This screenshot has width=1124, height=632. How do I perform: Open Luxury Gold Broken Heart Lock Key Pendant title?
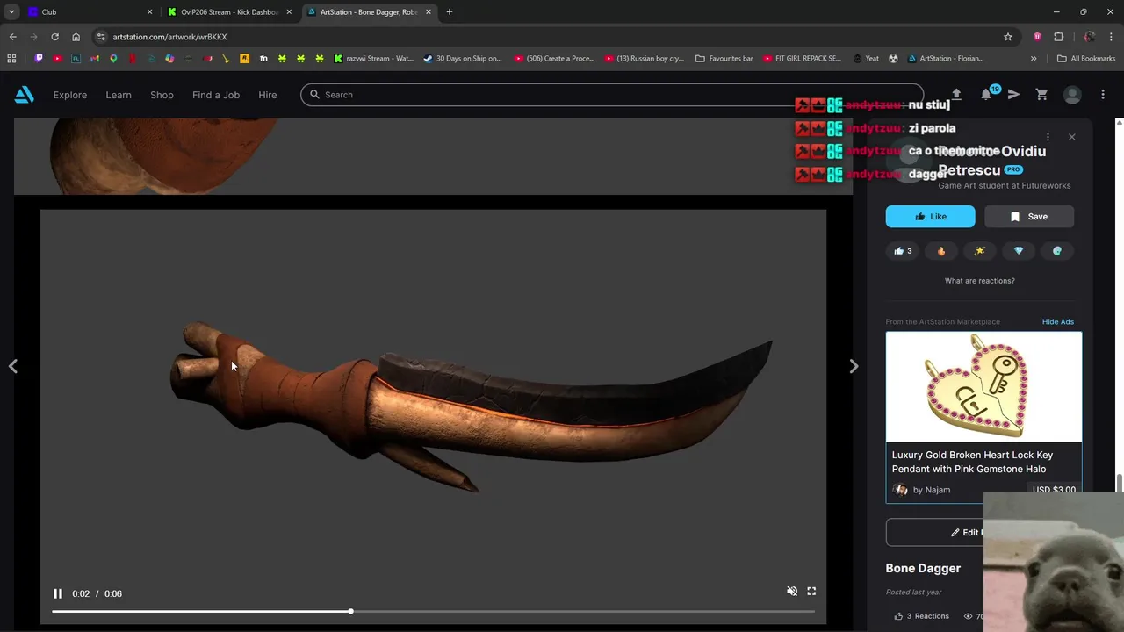pyautogui.click(x=972, y=462)
